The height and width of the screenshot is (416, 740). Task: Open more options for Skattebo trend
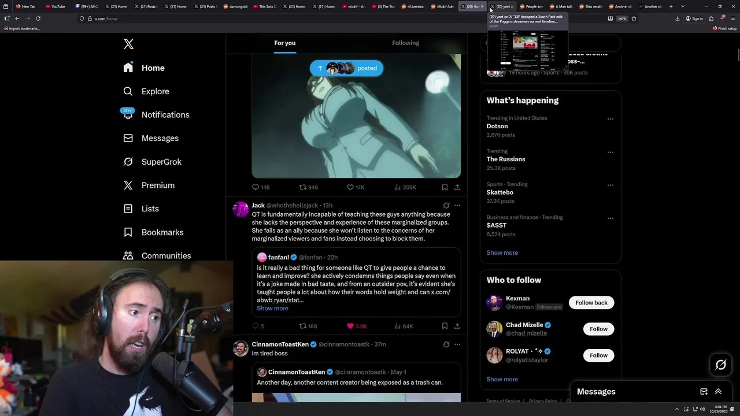tap(610, 185)
